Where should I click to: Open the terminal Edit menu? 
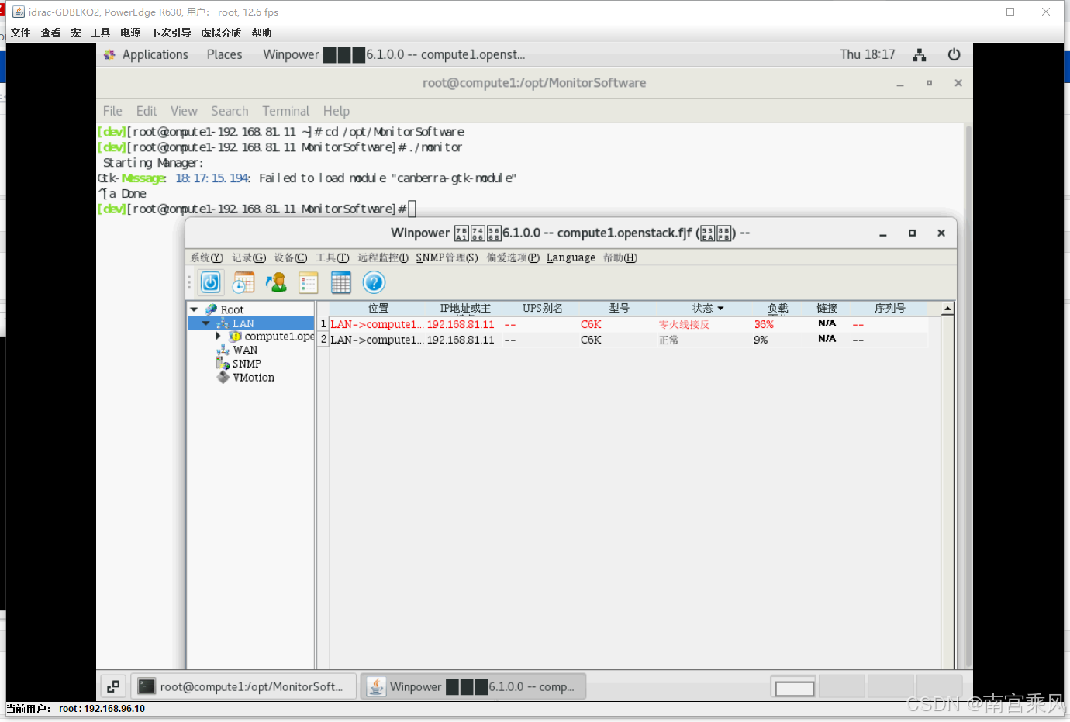tap(147, 111)
